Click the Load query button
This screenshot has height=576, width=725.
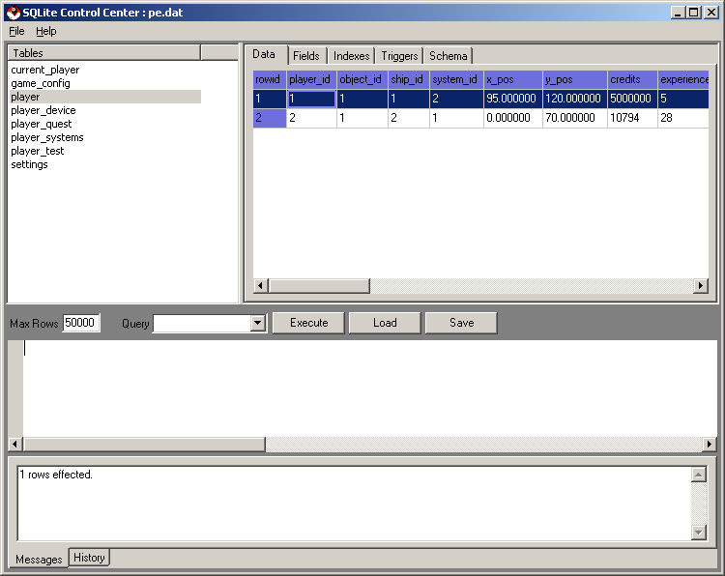[x=385, y=323]
